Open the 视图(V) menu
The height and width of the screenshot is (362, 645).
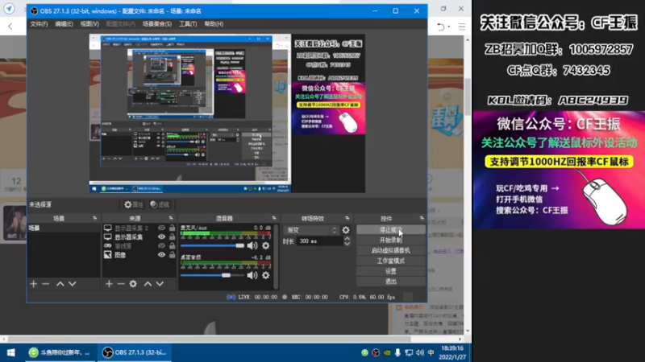coord(89,24)
